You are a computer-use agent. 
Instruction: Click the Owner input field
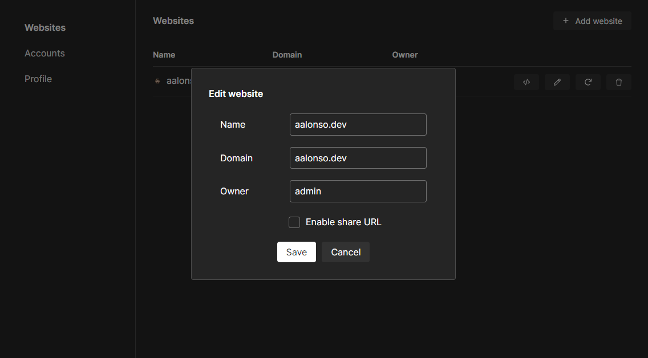pos(358,191)
